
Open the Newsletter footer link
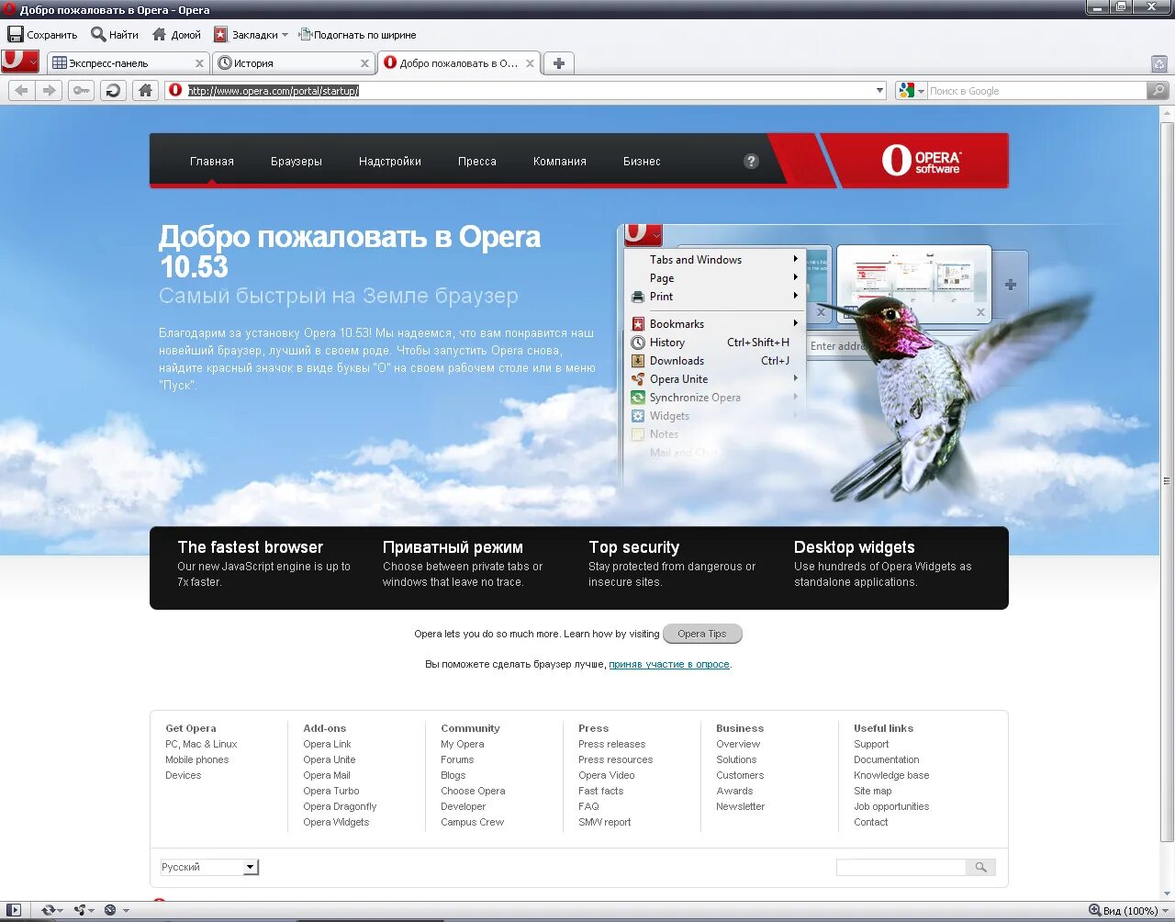click(x=740, y=806)
